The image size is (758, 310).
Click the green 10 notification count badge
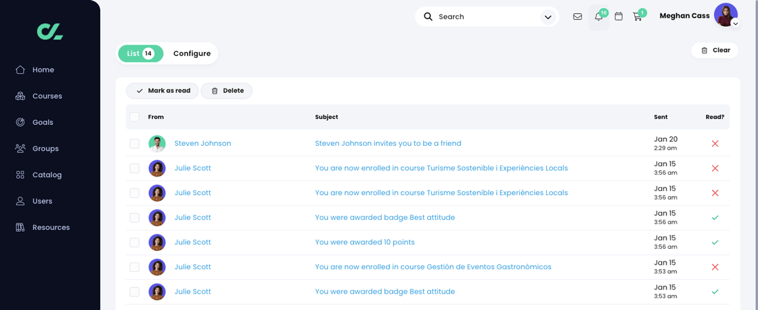click(603, 12)
